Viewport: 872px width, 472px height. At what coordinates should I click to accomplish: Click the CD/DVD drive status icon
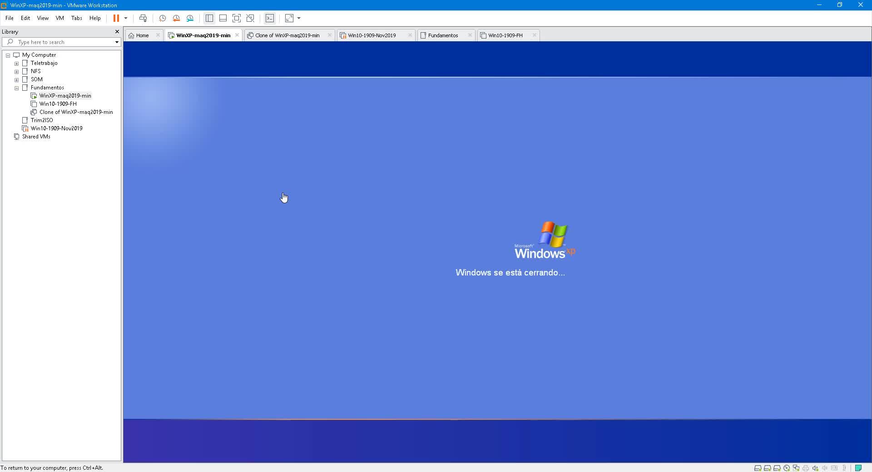point(787,468)
